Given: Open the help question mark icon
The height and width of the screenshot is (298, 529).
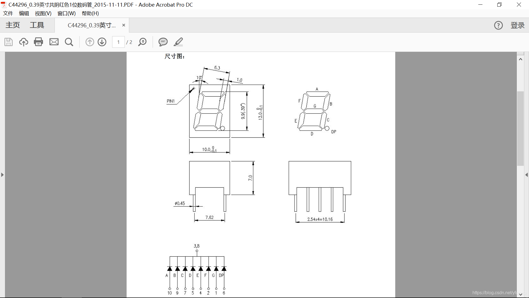Looking at the screenshot, I should point(498,25).
